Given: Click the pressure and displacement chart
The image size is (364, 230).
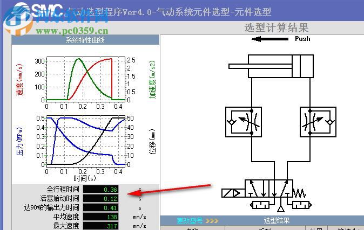Looking at the screenshot, I should pos(86,141).
